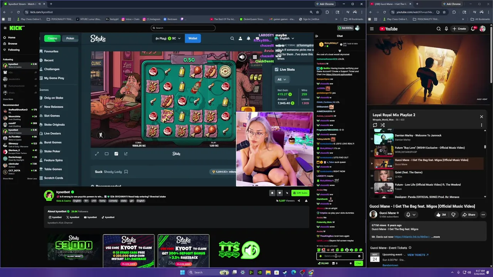The width and height of the screenshot is (493, 277).
Task: Open the Stake Wallet
Action: click(193, 38)
